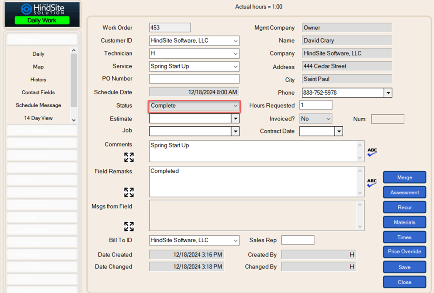
Task: Click the HindSite Solution logo
Action: [x=42, y=10]
